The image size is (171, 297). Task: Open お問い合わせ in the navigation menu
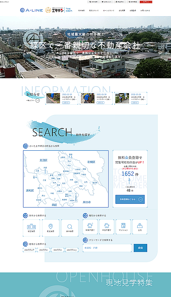pyautogui.click(x=145, y=11)
